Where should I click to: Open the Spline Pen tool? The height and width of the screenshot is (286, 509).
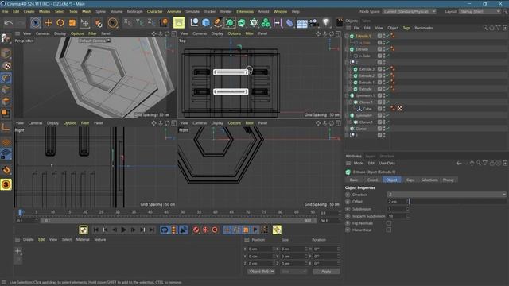[218, 23]
